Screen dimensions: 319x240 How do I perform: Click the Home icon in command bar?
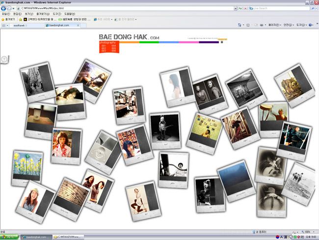239,25
